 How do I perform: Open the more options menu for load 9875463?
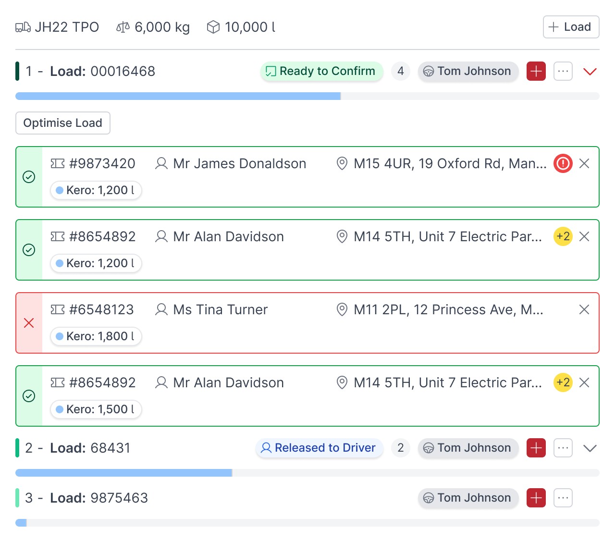pos(563,498)
